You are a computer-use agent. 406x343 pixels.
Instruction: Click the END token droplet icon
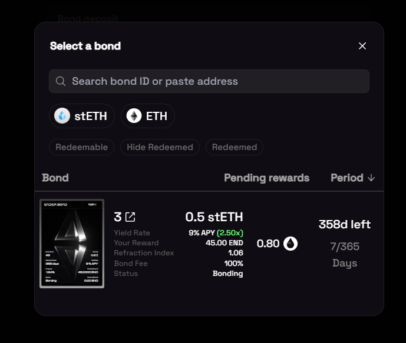(x=291, y=244)
